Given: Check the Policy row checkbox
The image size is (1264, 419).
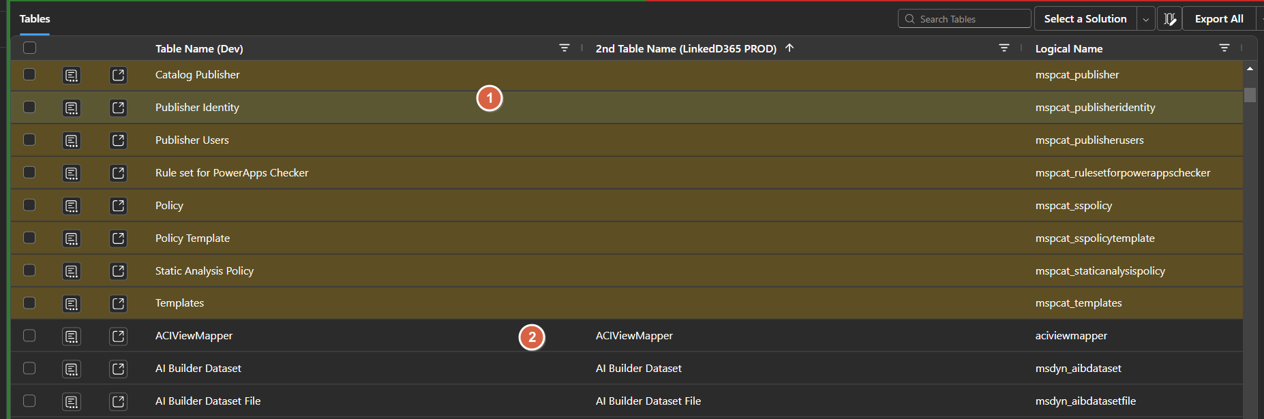Looking at the screenshot, I should tap(29, 205).
